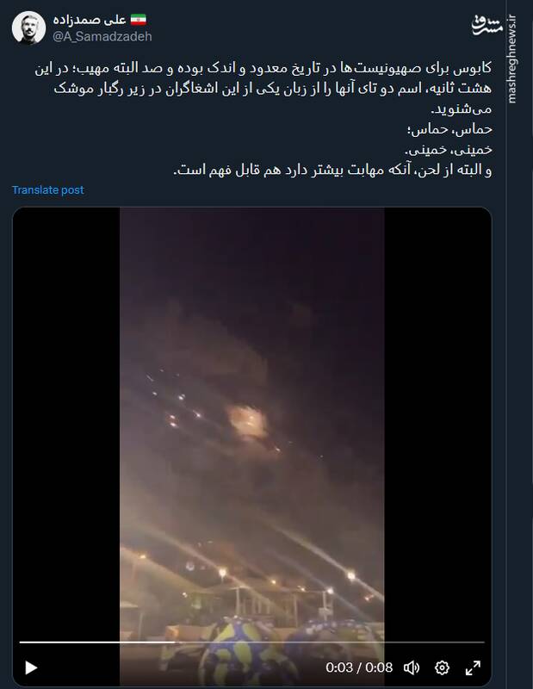Click the Mashregh news logo
The image size is (533, 689).
click(487, 25)
